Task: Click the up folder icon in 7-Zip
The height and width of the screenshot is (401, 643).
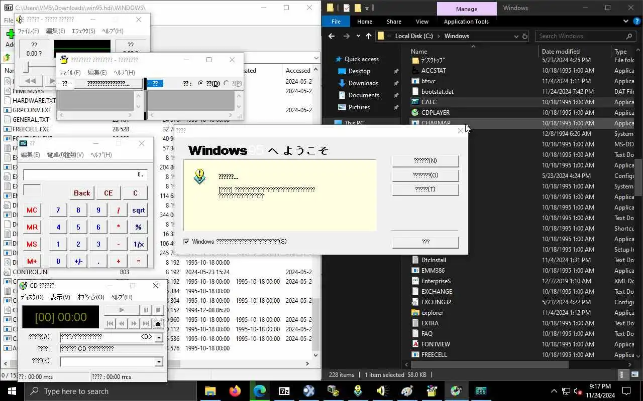Action: click(7, 57)
